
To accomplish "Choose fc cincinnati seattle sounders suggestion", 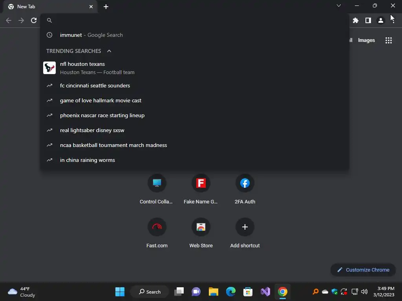I will pyautogui.click(x=195, y=85).
